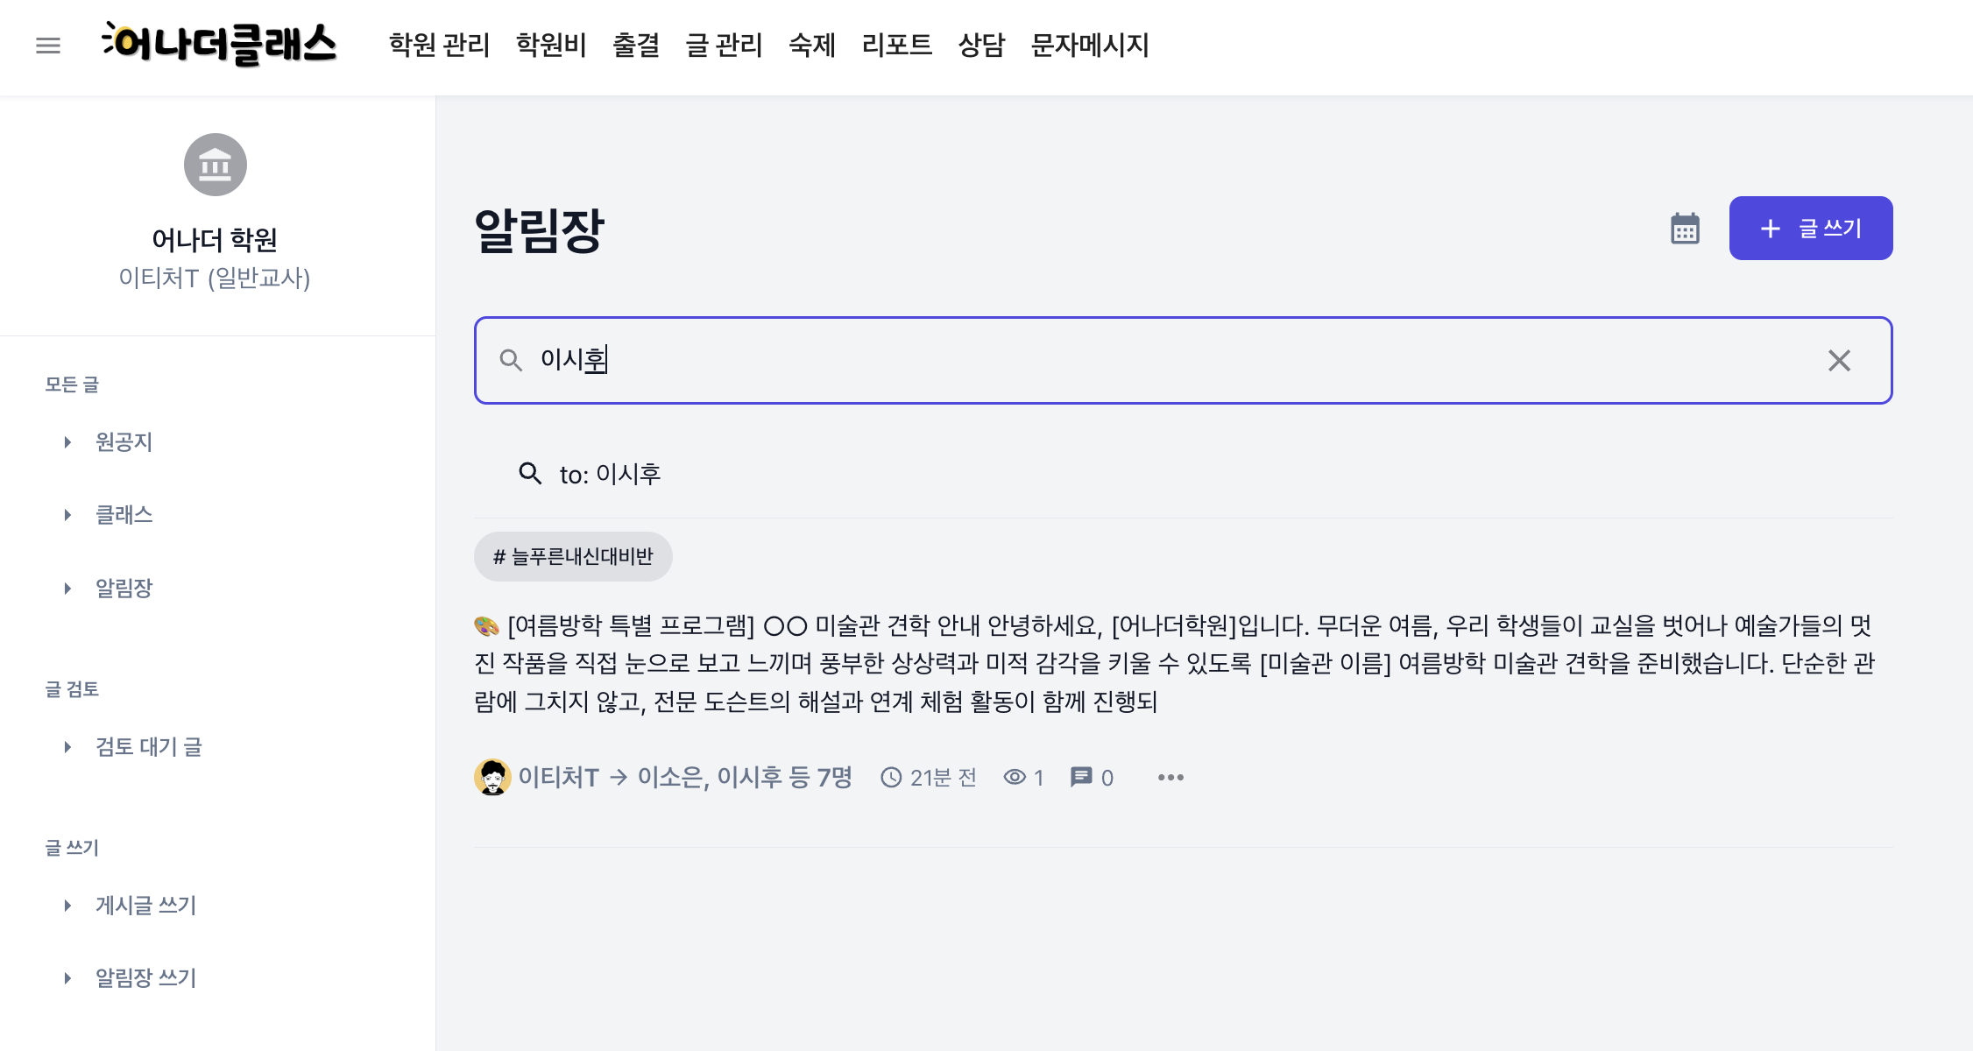This screenshot has width=1973, height=1051.
Task: Click the 어나더클래스 logo
Action: pyautogui.click(x=219, y=44)
